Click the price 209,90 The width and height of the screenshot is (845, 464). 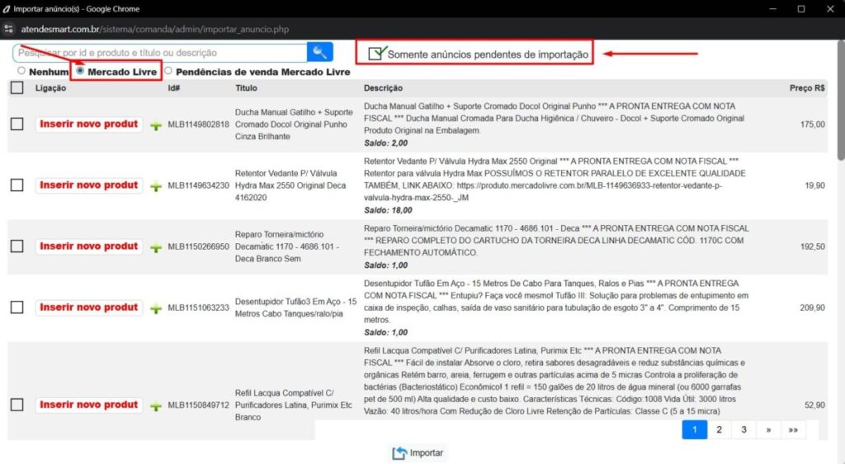coord(812,307)
